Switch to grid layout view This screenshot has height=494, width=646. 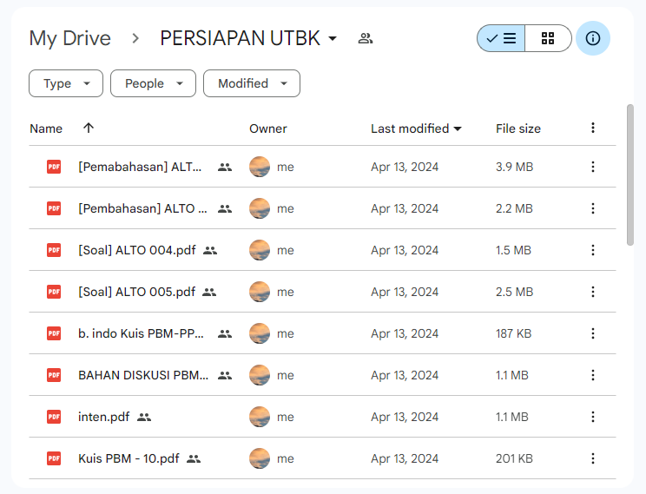click(548, 38)
